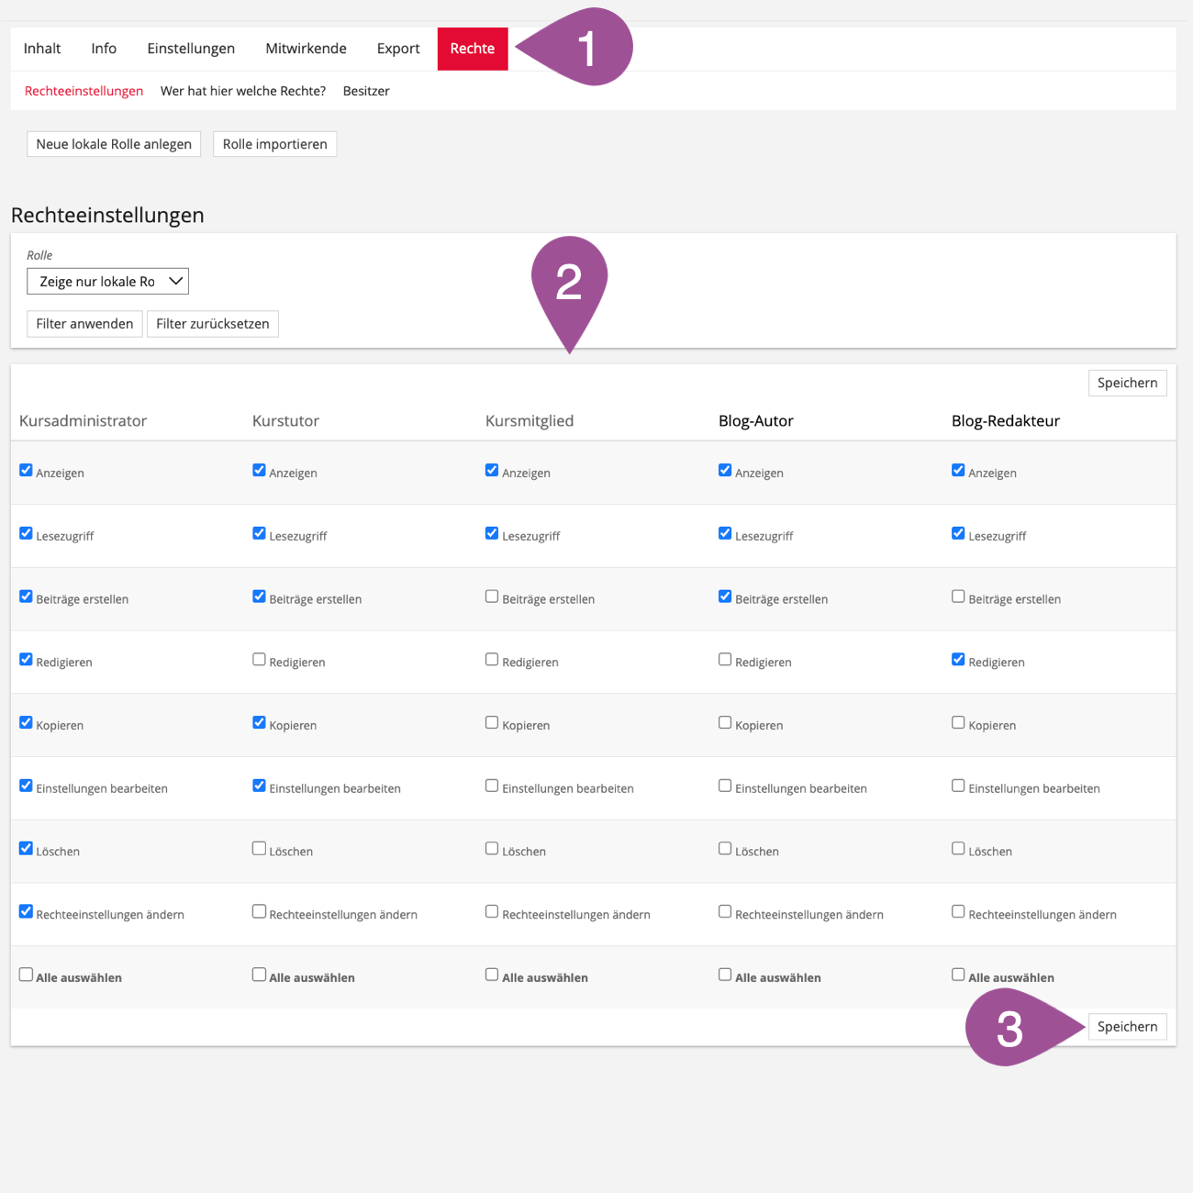Screen dimensions: 1193x1193
Task: Expand the Rolle filter dropdown
Action: pyautogui.click(x=107, y=282)
